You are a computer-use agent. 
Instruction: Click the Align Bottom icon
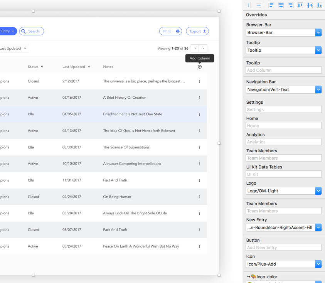click(319, 5)
